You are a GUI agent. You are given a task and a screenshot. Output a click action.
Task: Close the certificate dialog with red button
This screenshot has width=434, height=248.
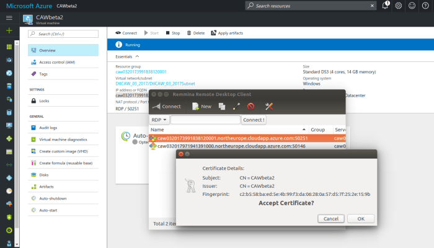point(181,154)
